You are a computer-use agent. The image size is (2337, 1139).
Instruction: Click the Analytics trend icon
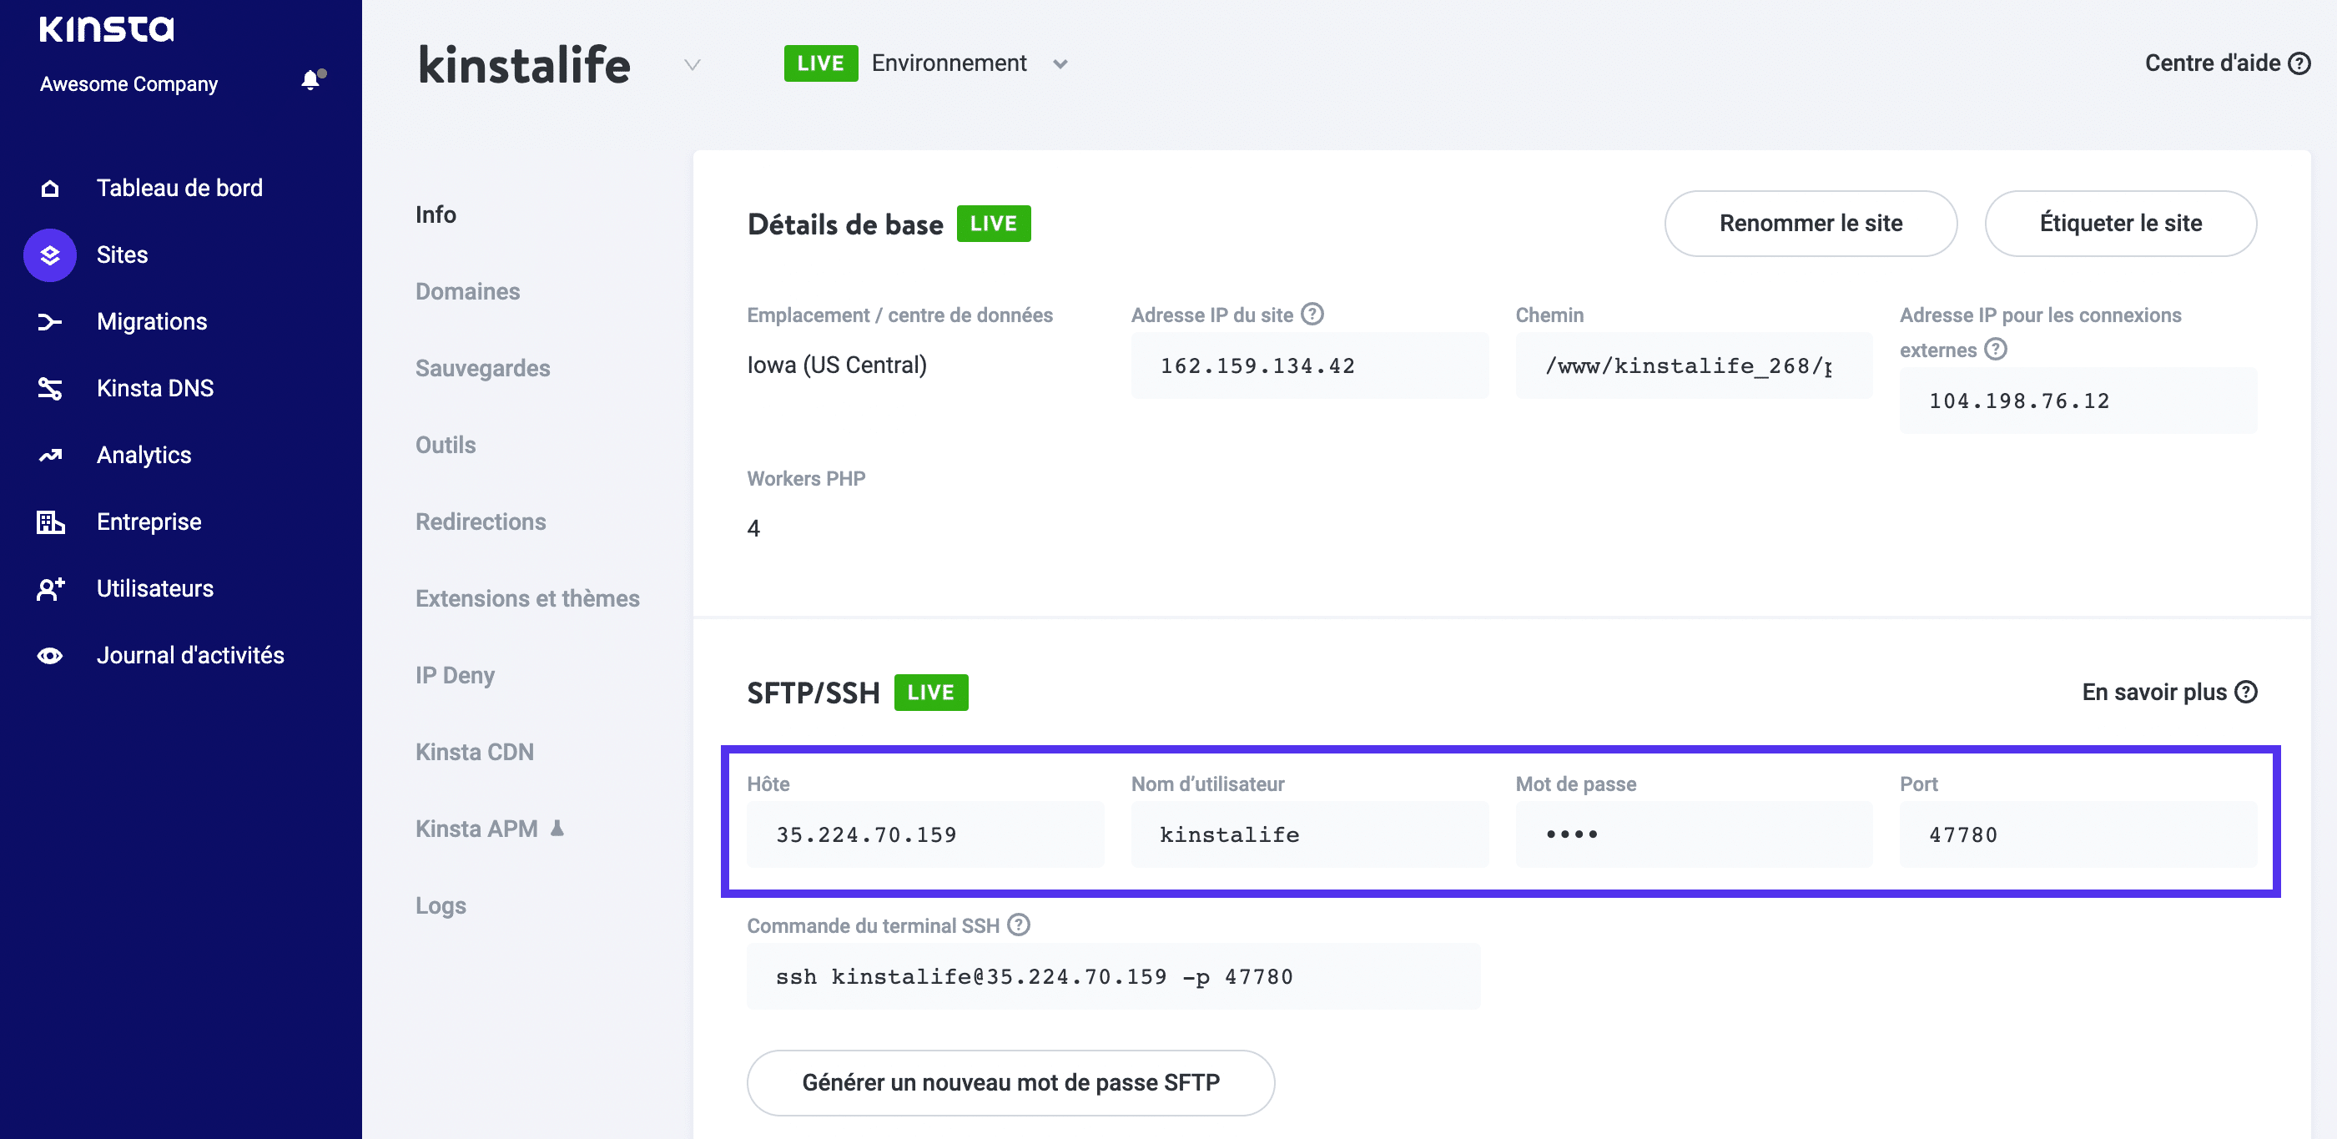tap(50, 455)
